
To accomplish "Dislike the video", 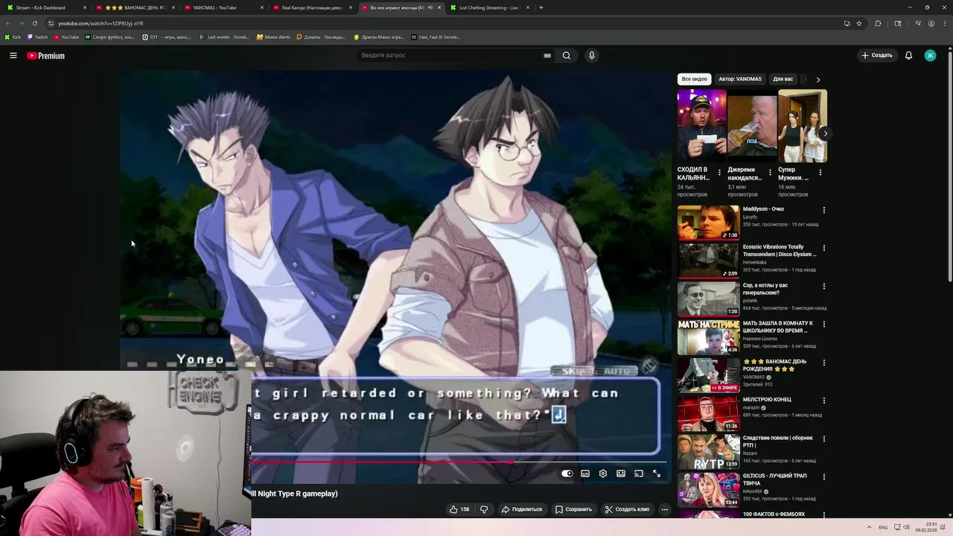I will coord(484,509).
